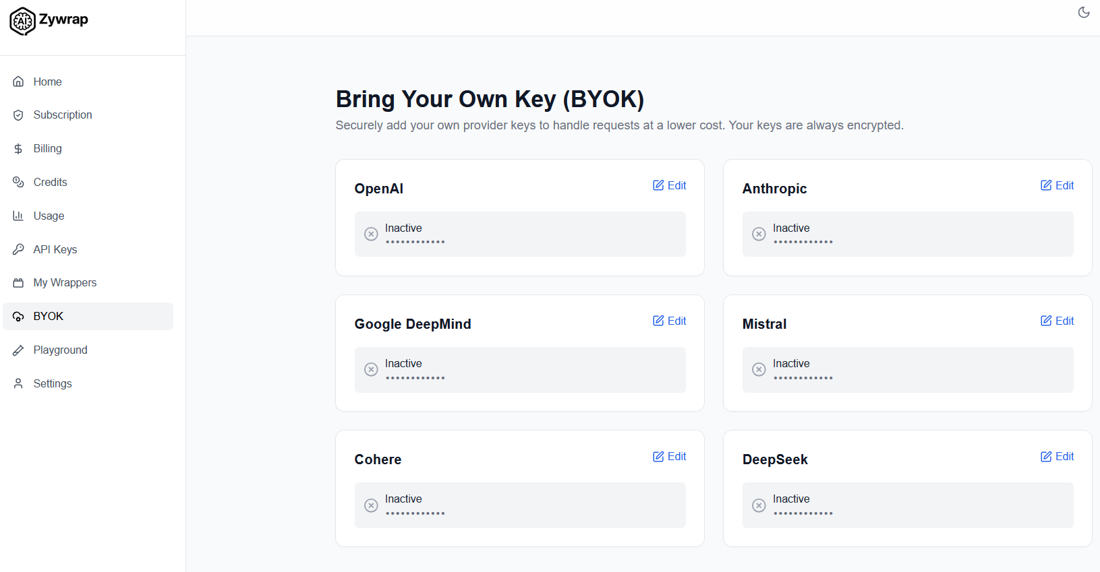
Task: Click the DeepSeek inactive status icon
Action: click(759, 505)
